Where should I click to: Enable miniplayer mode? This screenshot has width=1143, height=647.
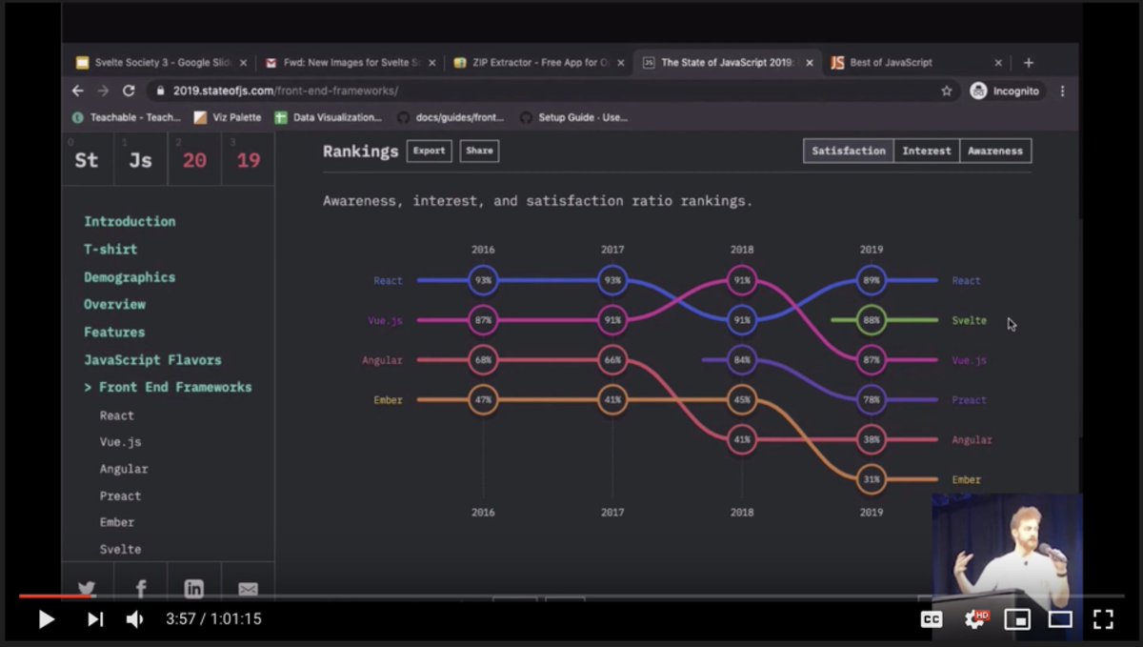(1017, 619)
